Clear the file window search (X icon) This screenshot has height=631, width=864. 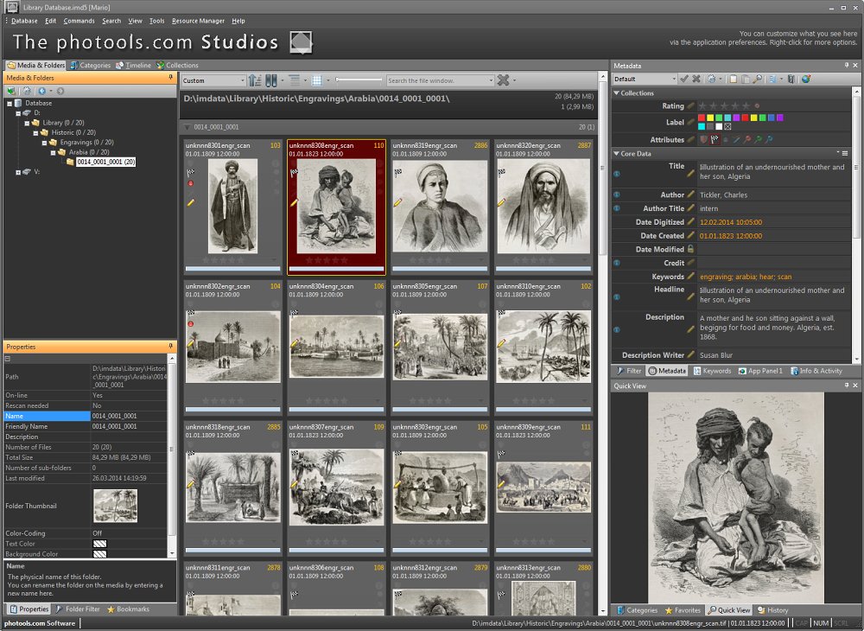[503, 80]
